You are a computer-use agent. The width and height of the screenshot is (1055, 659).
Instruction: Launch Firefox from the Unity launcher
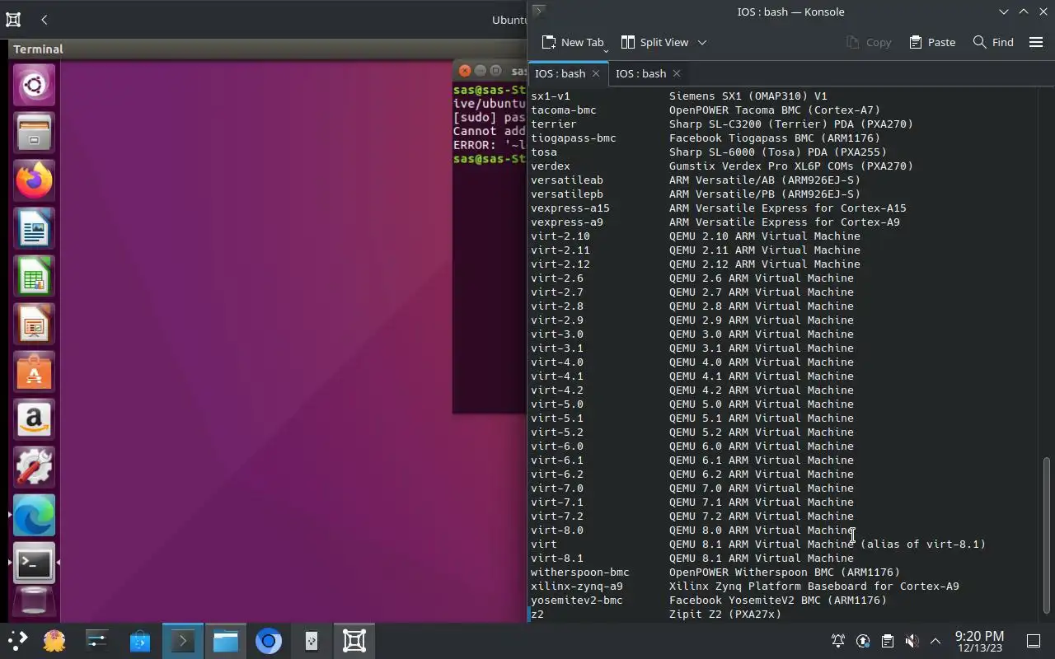pos(34,180)
